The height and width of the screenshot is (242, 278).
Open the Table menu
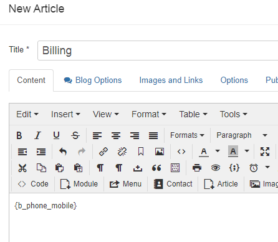193,114
